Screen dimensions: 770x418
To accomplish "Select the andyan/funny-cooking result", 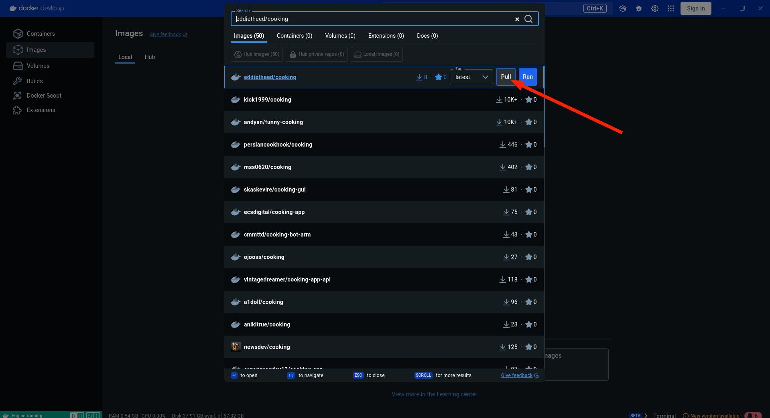I will pos(384,122).
